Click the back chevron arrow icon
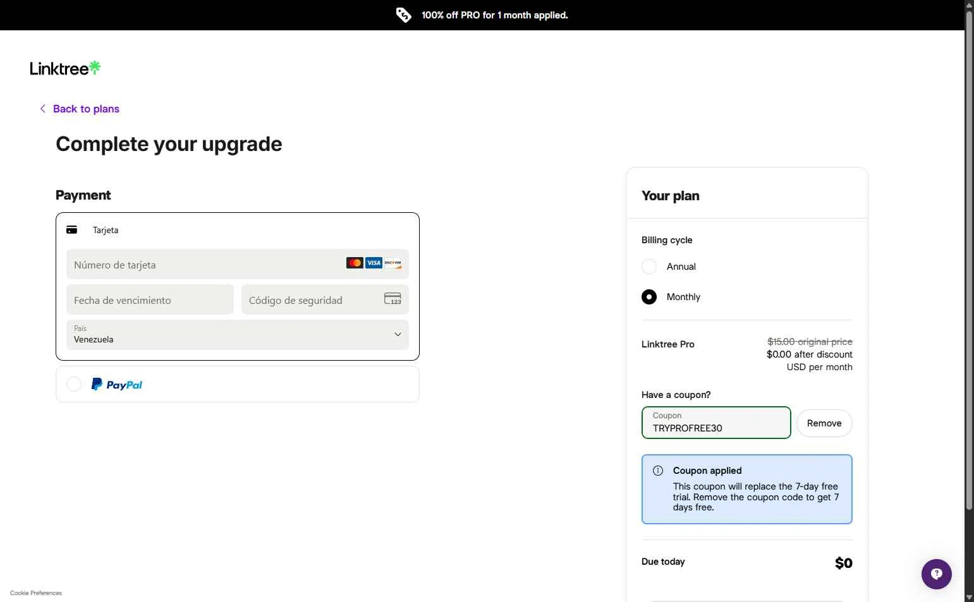Viewport: 974px width, 602px height. point(42,109)
